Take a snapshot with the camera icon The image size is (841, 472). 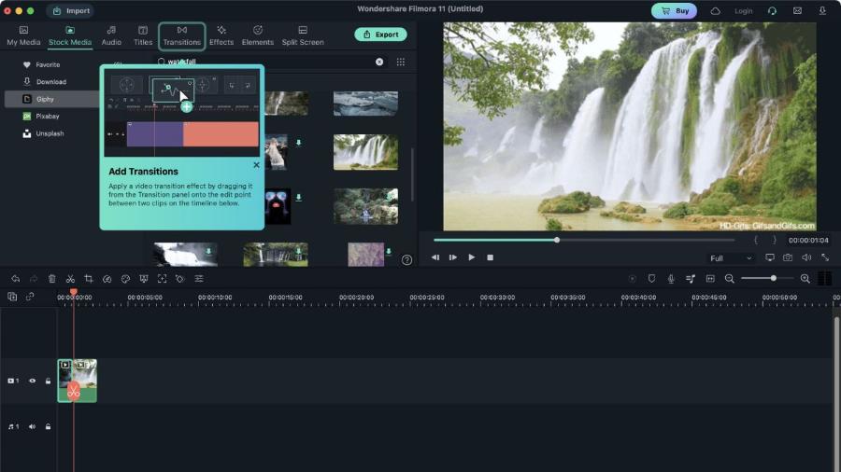[x=788, y=258]
